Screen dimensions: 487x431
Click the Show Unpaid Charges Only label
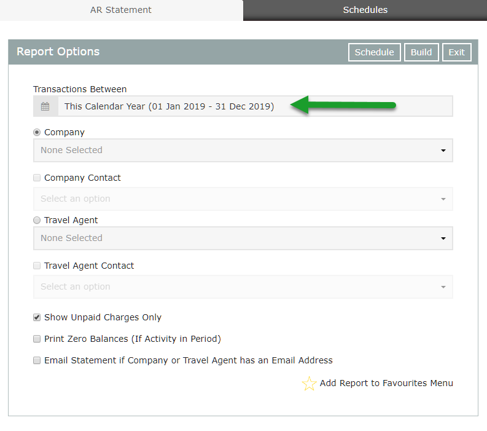103,317
